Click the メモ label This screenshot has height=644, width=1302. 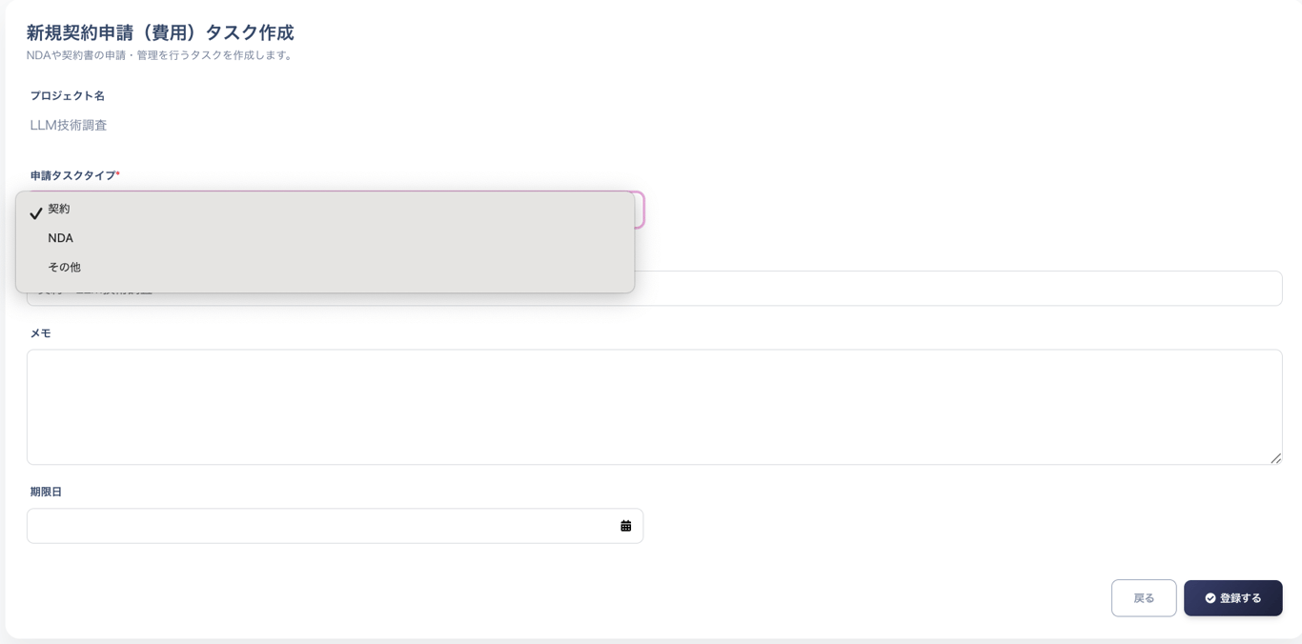coord(40,333)
